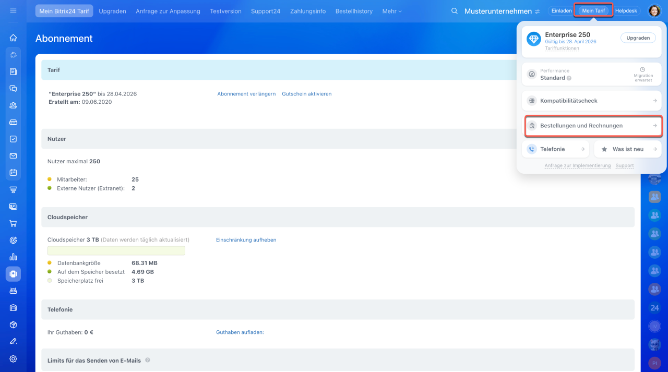Switch to the Testversion tab
Screen dimensions: 668x372
click(225, 11)
